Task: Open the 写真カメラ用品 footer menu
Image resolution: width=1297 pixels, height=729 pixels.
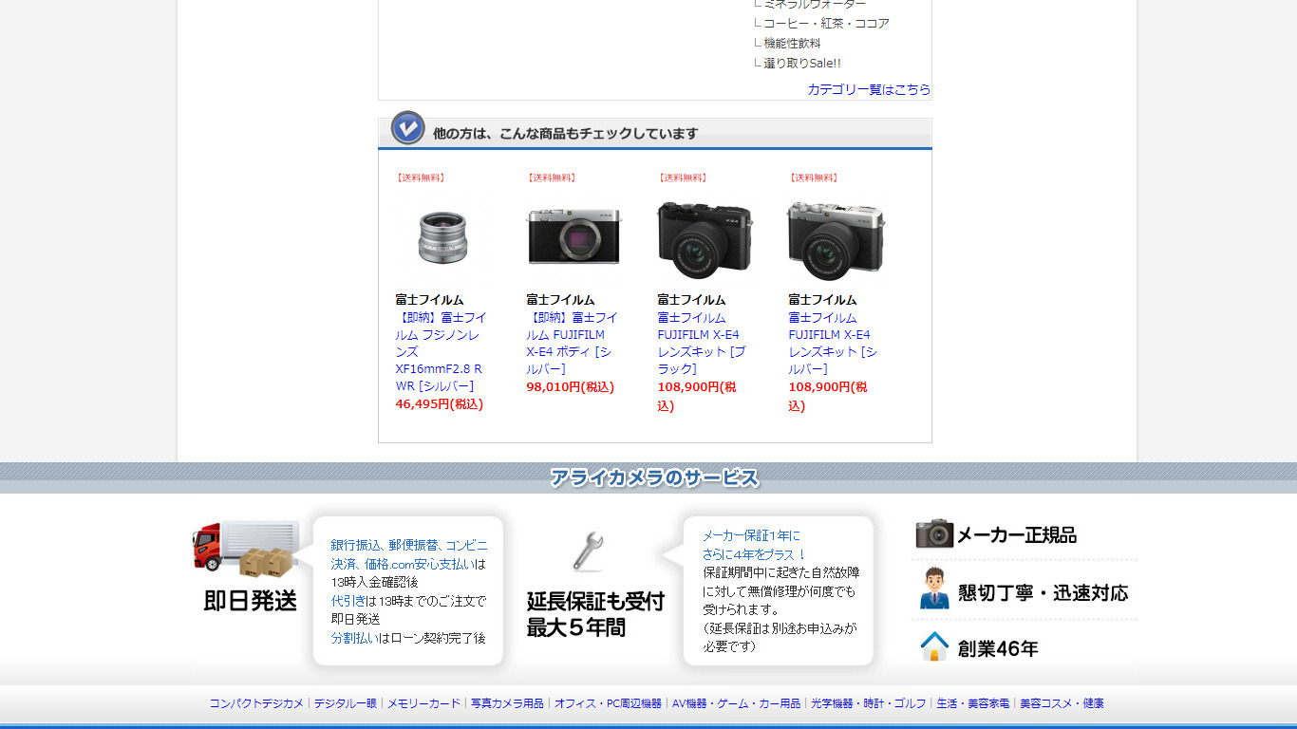Action: 507,703
